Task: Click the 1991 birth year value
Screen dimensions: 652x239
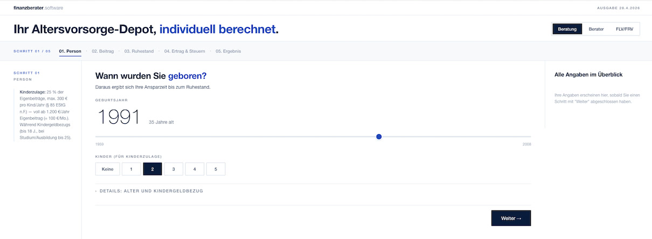Action: pyautogui.click(x=118, y=117)
